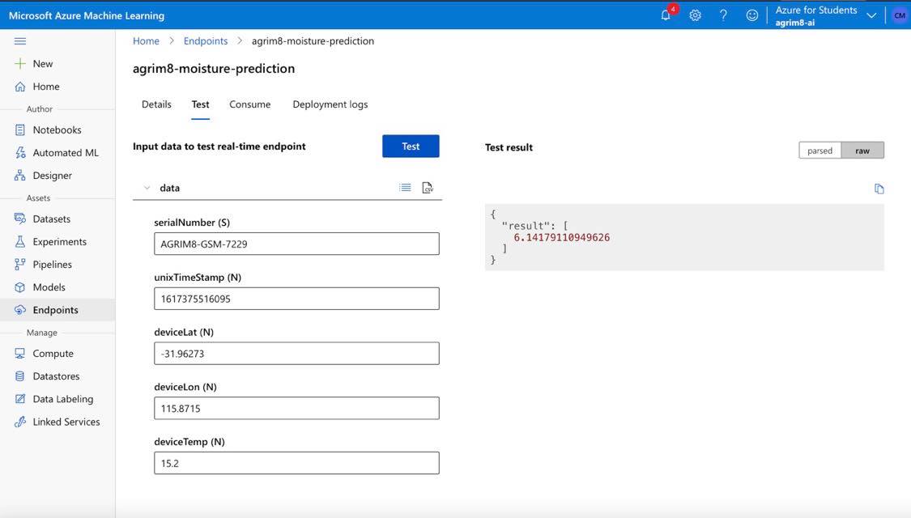911x518 pixels.
Task: Click the Compute monitor icon
Action: point(20,354)
